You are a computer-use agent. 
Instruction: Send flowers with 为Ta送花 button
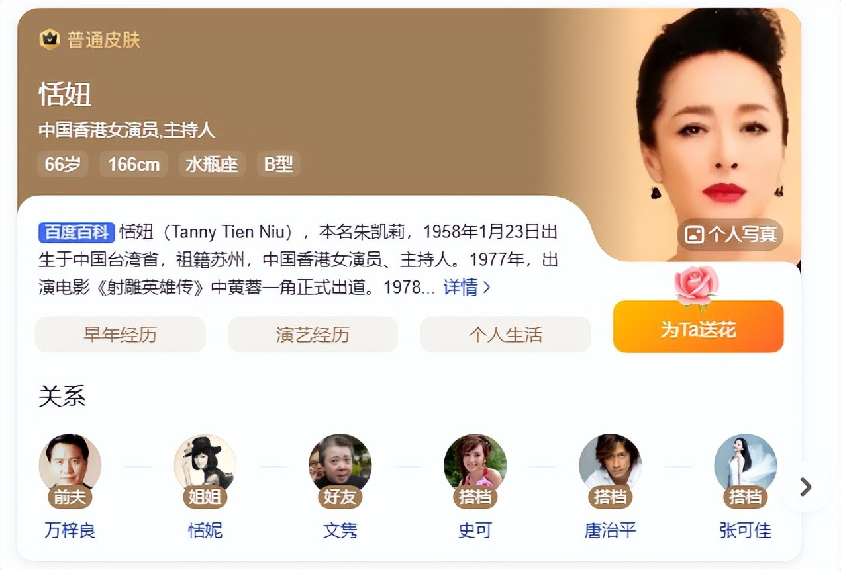(x=698, y=327)
